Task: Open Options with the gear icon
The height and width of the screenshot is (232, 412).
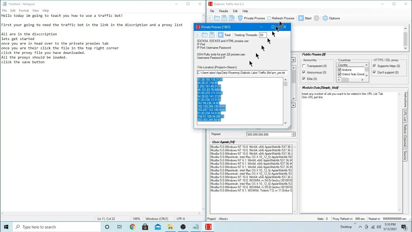Action: 331,18
